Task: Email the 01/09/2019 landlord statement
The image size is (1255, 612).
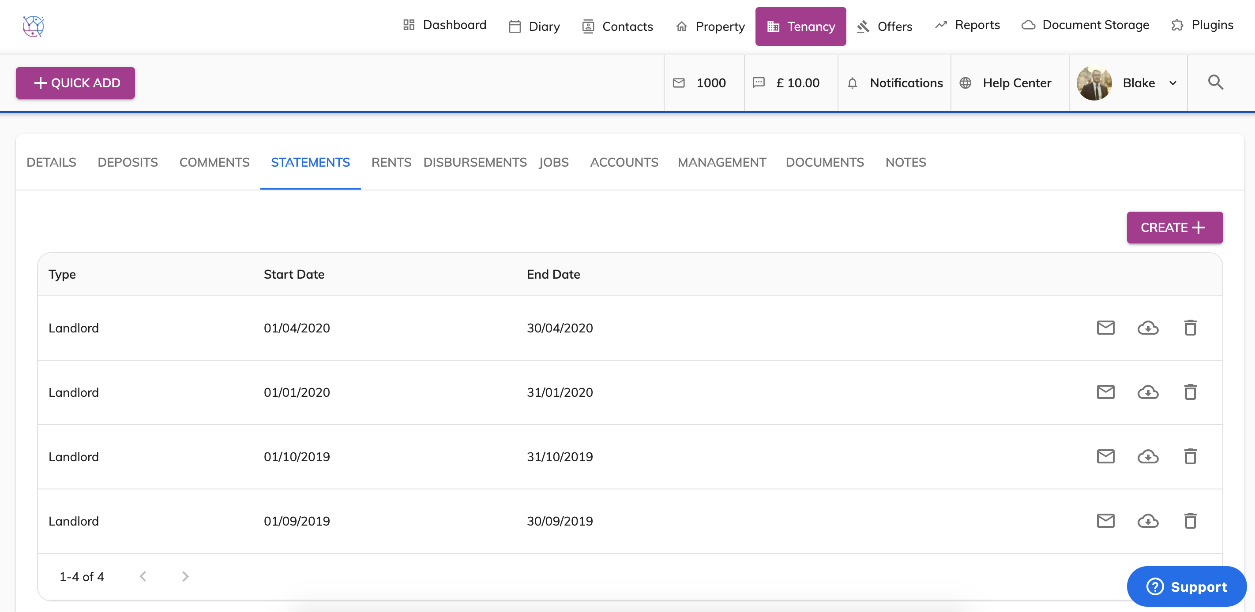Action: point(1105,521)
